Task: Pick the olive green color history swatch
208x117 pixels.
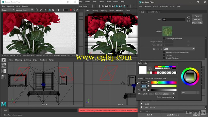Action: point(148,73)
